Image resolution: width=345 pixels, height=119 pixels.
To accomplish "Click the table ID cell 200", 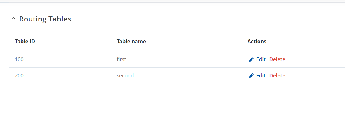I will click(19, 76).
